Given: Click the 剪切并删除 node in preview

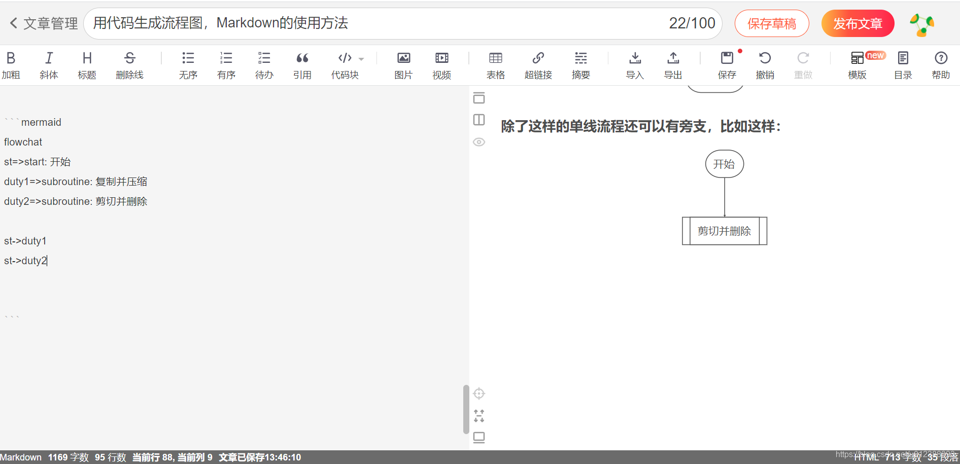Looking at the screenshot, I should [x=725, y=231].
